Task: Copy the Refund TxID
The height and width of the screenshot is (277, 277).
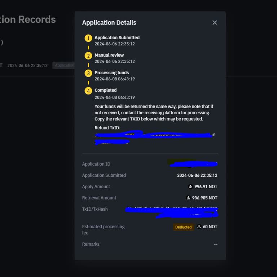Action: click(x=214, y=135)
